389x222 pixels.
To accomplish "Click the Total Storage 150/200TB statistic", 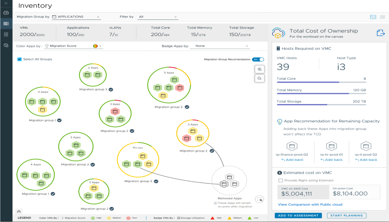I will click(241, 32).
